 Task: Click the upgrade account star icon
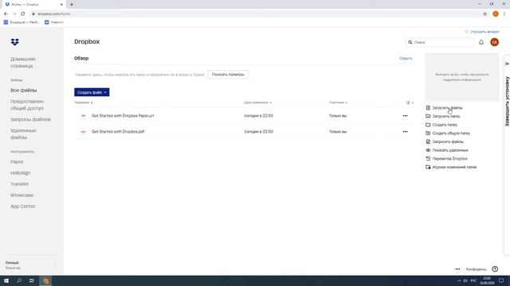(x=467, y=32)
